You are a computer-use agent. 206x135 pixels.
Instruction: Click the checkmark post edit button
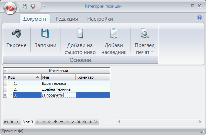(73, 122)
